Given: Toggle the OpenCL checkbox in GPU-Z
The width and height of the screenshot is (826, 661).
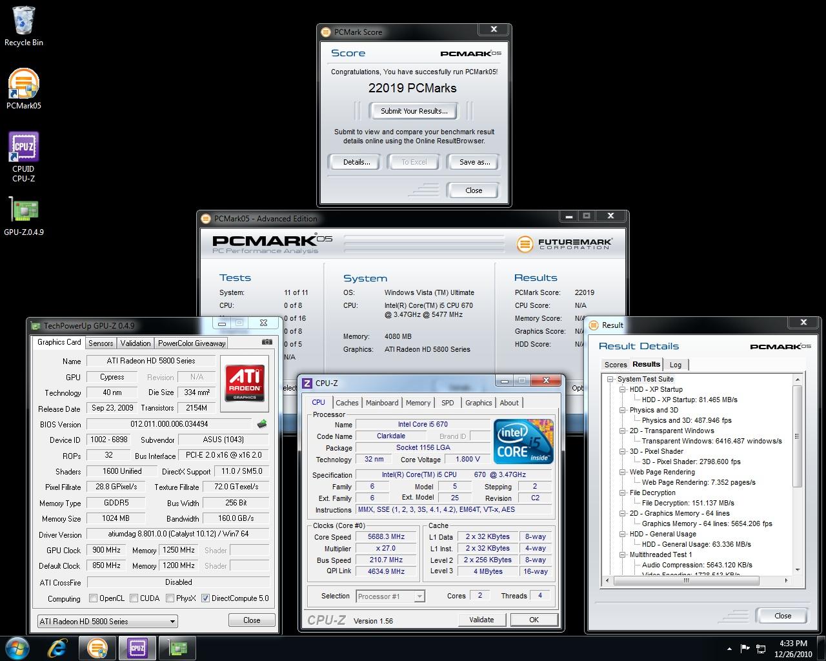Looking at the screenshot, I should (93, 598).
